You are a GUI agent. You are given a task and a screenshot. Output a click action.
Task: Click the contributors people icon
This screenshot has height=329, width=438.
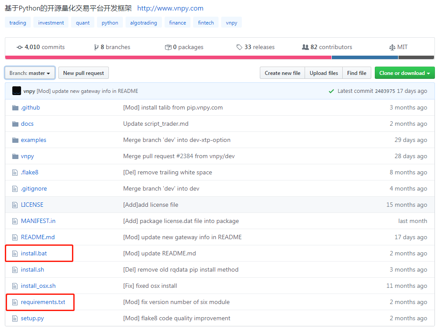(x=305, y=47)
